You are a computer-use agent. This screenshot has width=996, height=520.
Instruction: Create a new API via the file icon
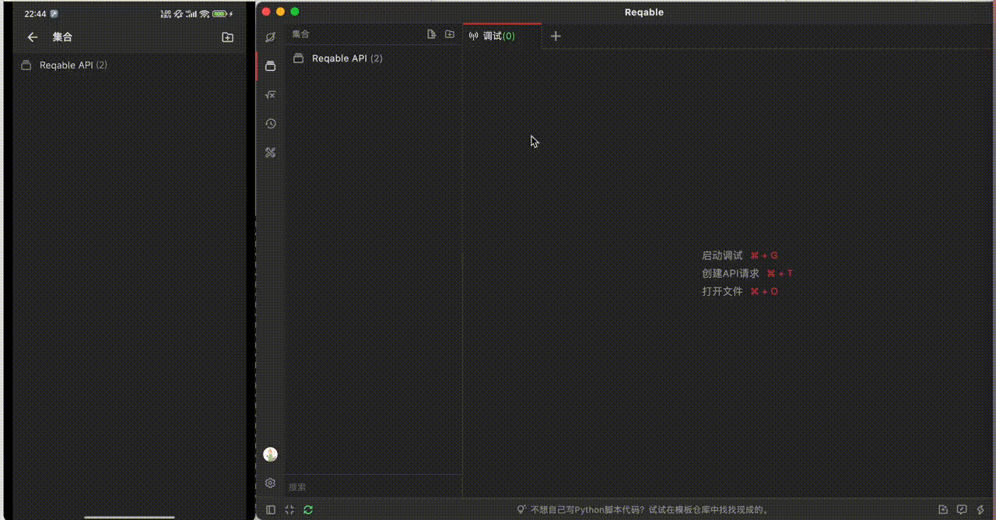click(x=431, y=34)
